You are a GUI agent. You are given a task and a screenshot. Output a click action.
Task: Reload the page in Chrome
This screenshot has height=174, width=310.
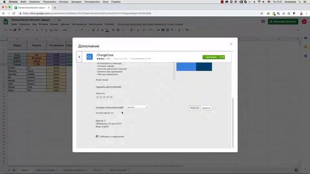point(14,14)
